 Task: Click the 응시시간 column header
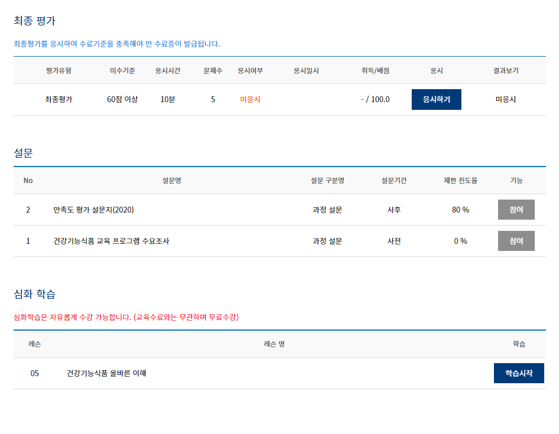[167, 70]
